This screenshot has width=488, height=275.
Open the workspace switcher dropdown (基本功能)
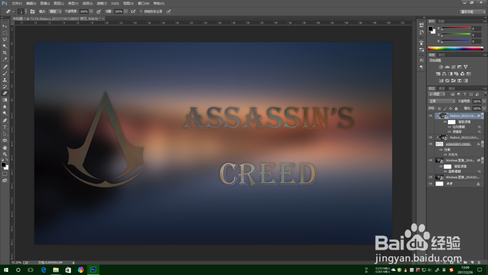[x=473, y=12]
